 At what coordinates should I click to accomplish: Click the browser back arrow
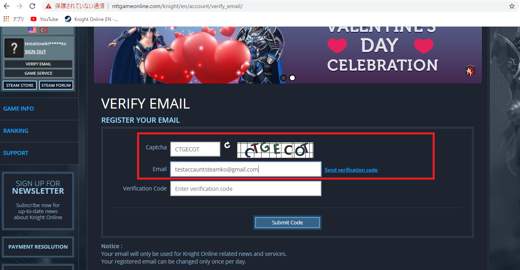(6, 6)
